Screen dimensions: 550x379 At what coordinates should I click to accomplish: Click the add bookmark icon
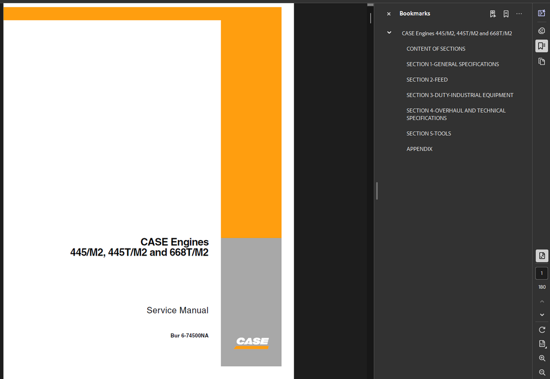coord(506,13)
